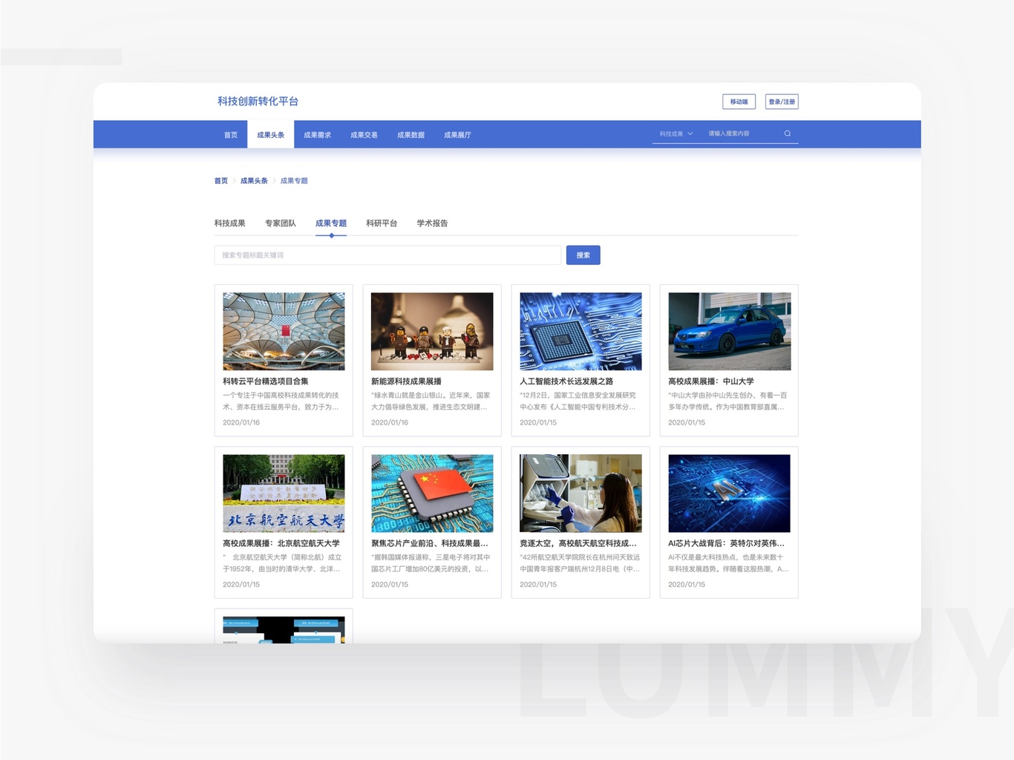Click the search magnifier icon in navbar
Screen dimensions: 1014x760
click(x=787, y=134)
